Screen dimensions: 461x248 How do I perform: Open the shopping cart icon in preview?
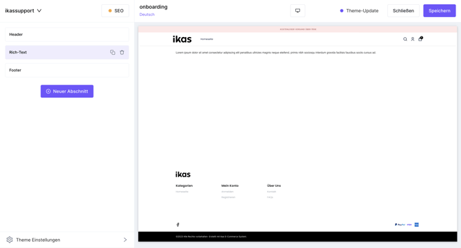tap(420, 38)
